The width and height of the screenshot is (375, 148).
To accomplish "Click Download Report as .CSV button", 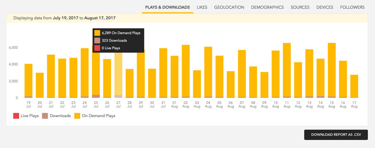I will 336,135.
